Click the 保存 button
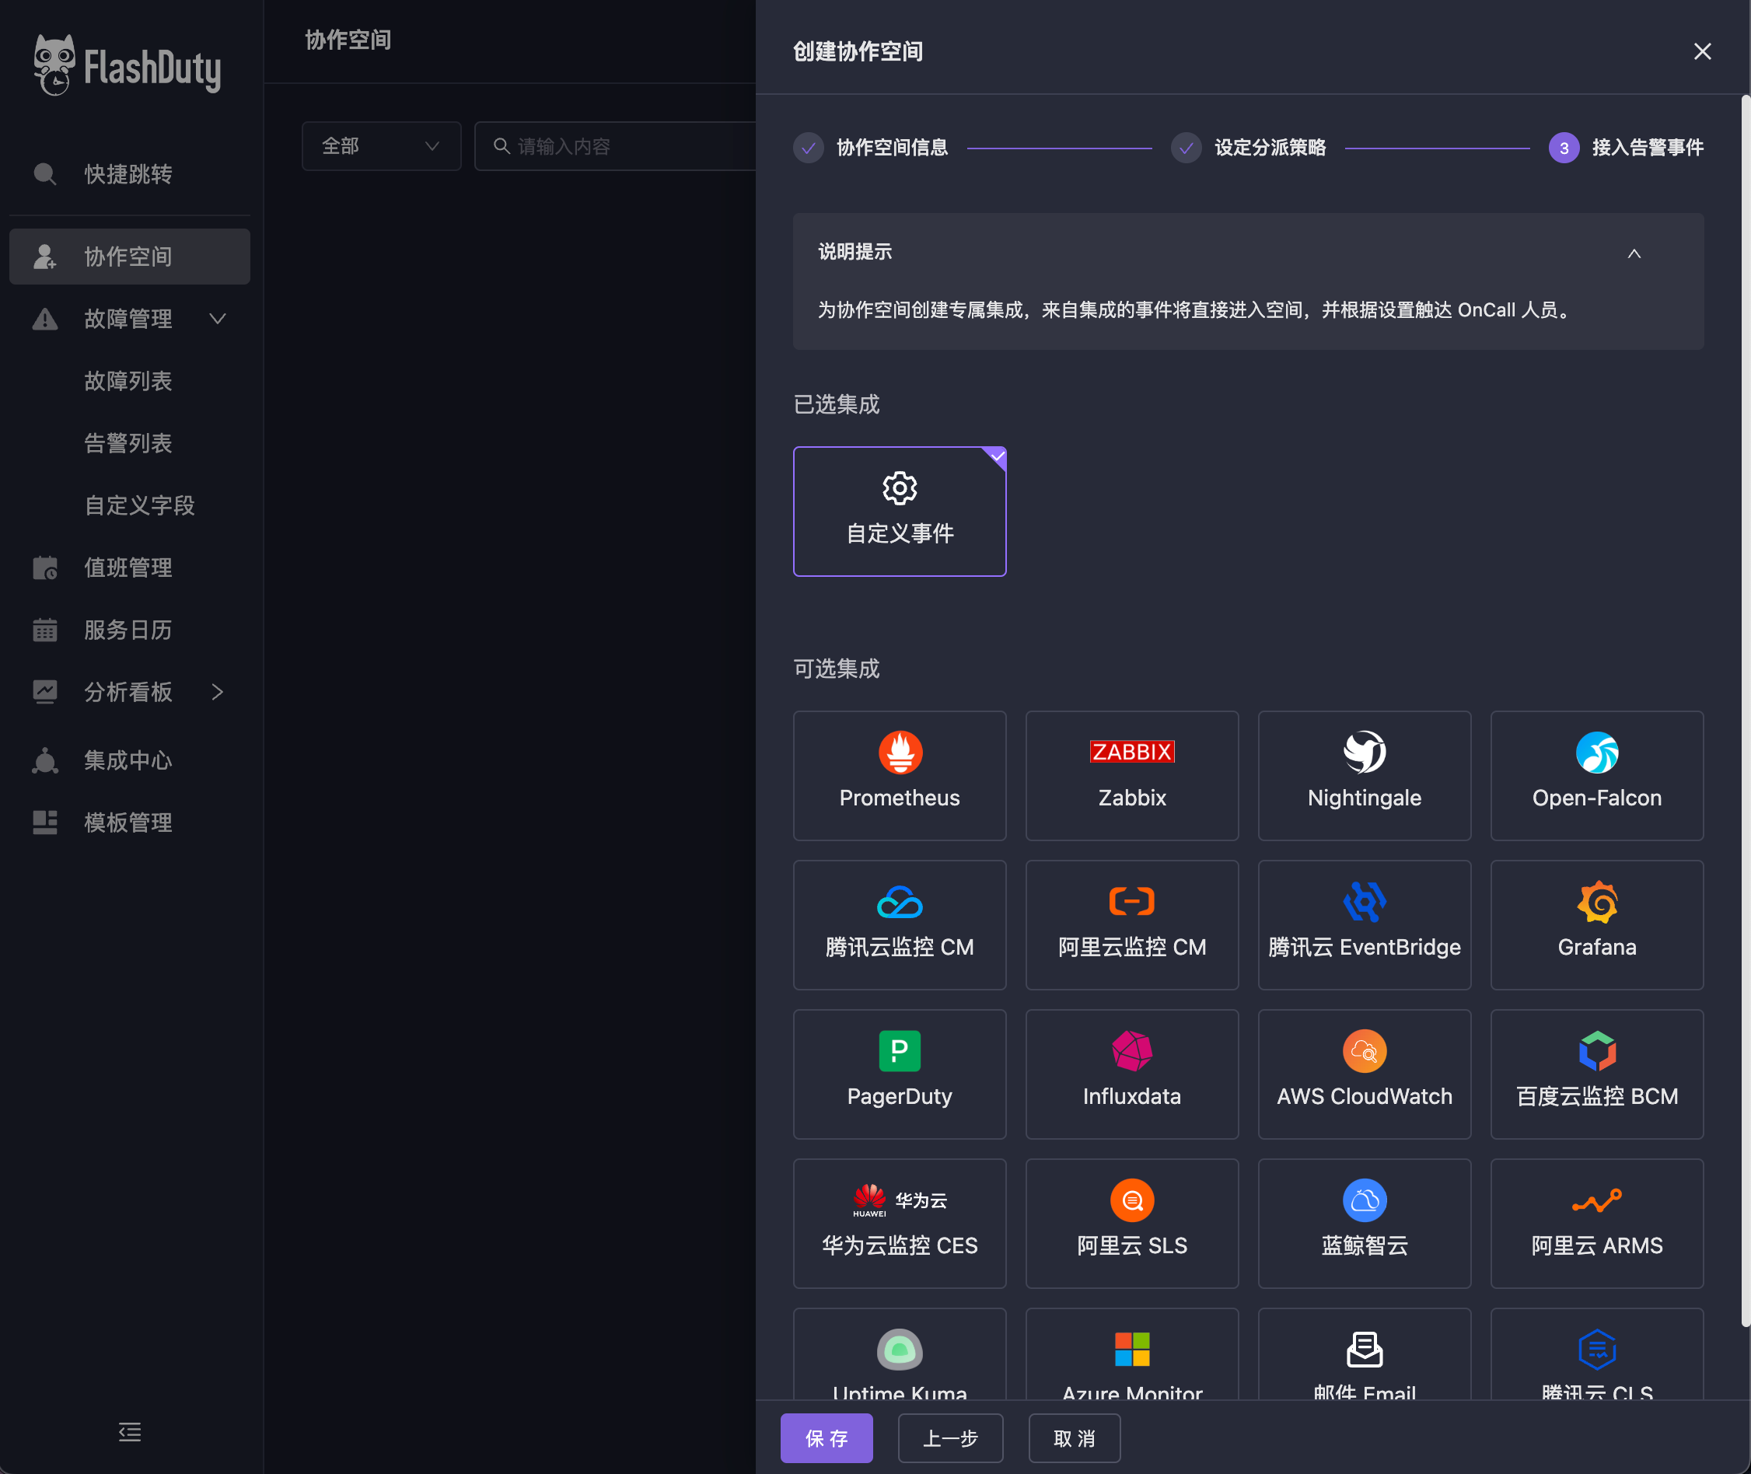Image resolution: width=1751 pixels, height=1474 pixels. pyautogui.click(x=826, y=1438)
